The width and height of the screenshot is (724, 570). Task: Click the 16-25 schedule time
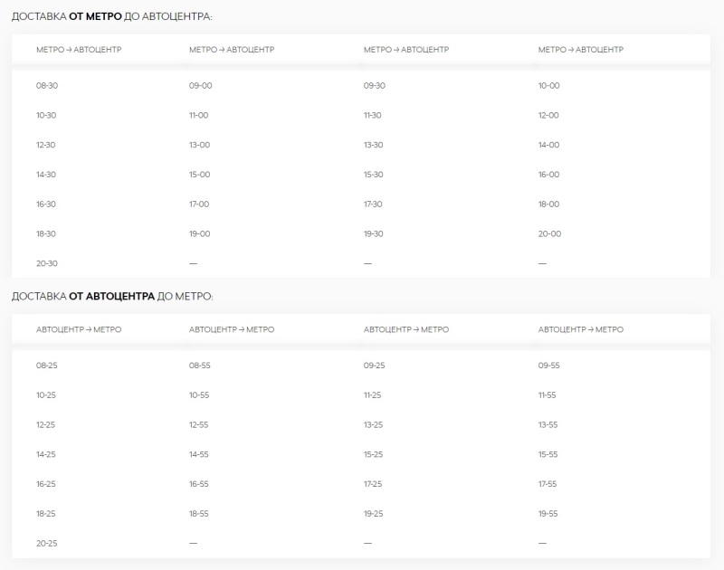[x=46, y=484]
